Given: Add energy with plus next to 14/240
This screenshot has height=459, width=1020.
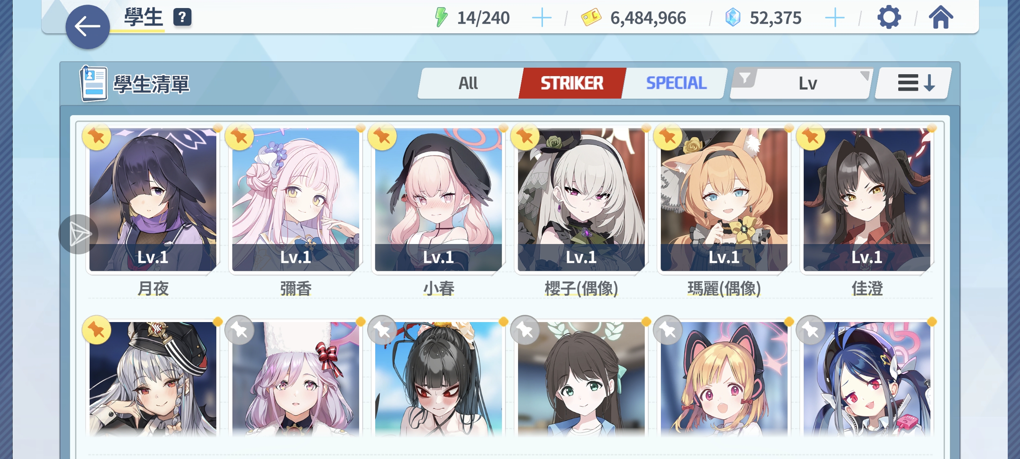Looking at the screenshot, I should 541,18.
